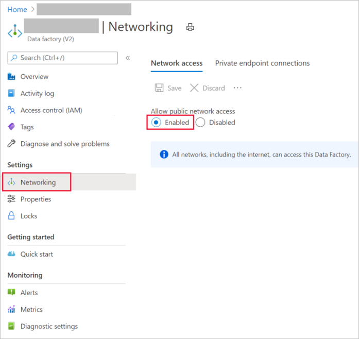
Task: Switch to Network access tab
Action: (x=177, y=63)
